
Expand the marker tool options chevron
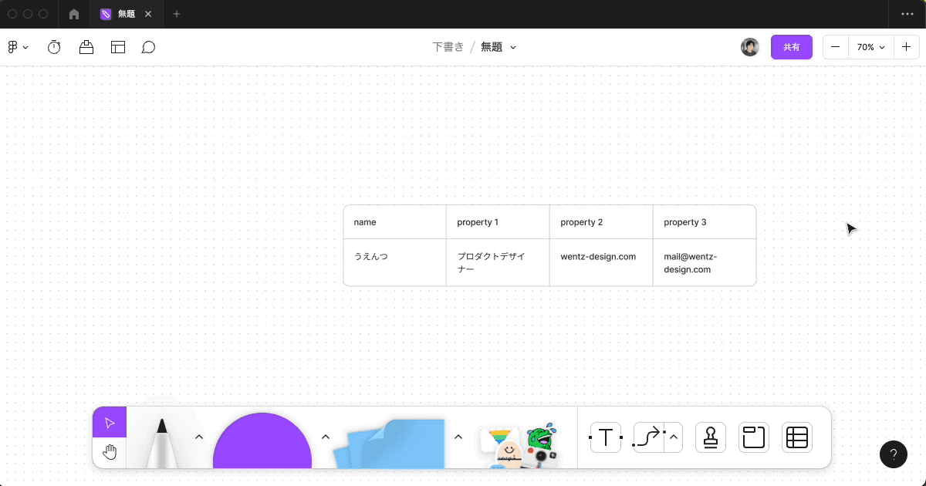pyautogui.click(x=199, y=437)
